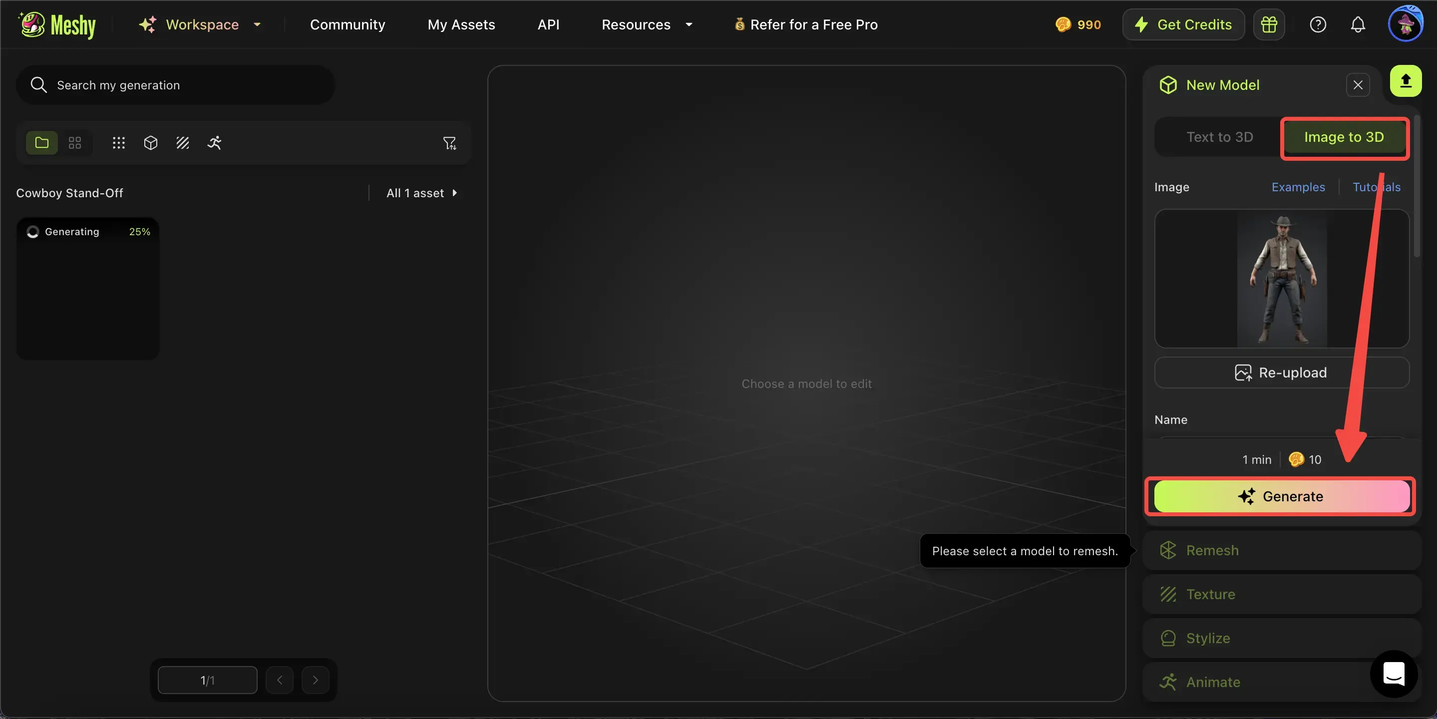Select the 3D model cube filter icon
This screenshot has height=719, width=1437.
tap(151, 143)
